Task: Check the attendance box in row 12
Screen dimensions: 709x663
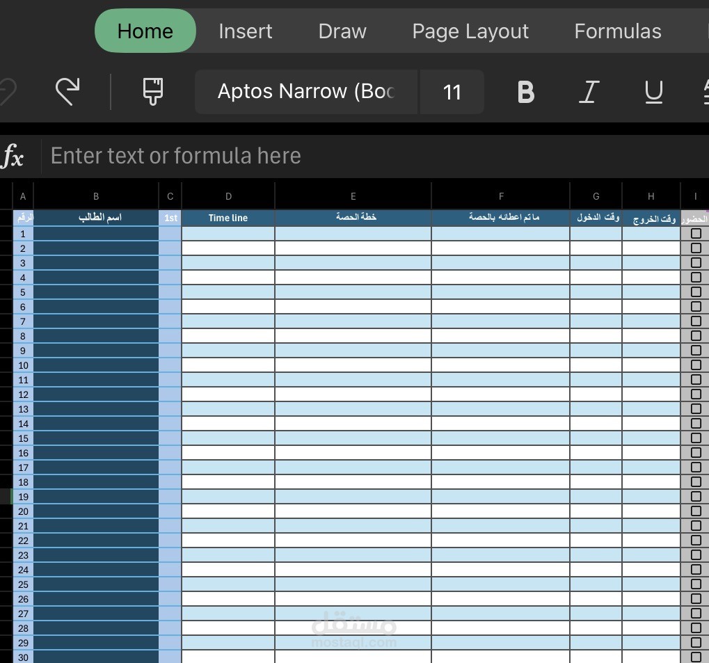Action: pos(696,394)
